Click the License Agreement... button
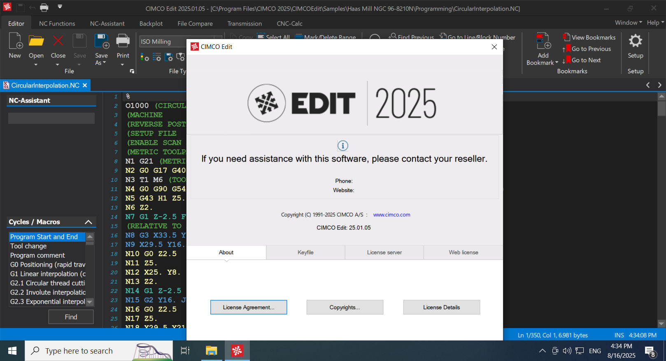 249,307
